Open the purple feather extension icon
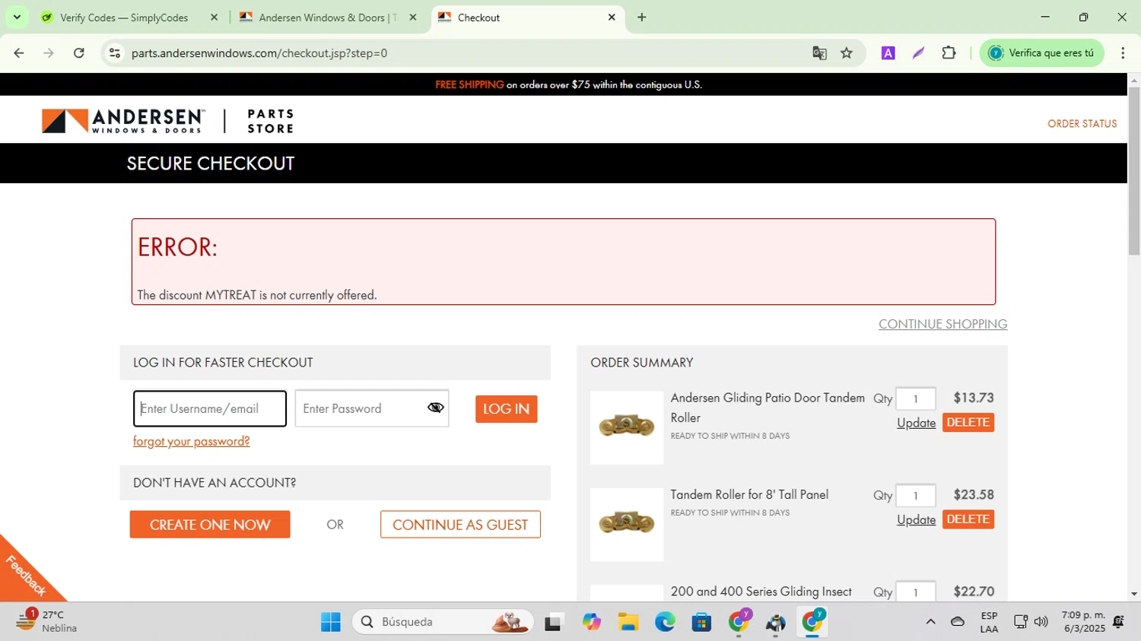Viewport: 1141px width, 641px height. 918,53
